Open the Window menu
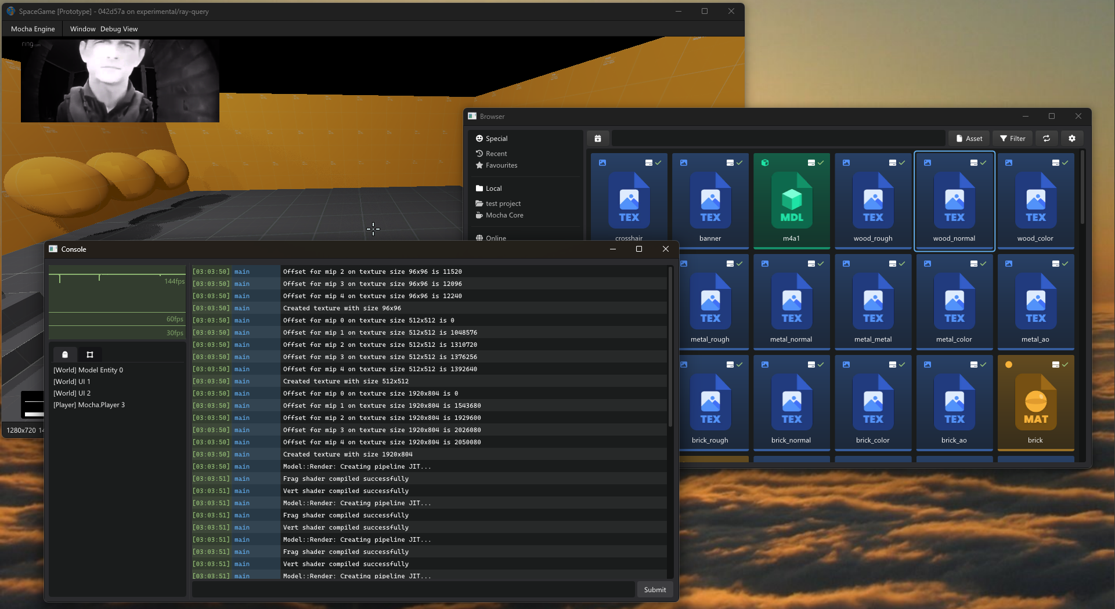Viewport: 1115px width, 609px height. tap(82, 28)
